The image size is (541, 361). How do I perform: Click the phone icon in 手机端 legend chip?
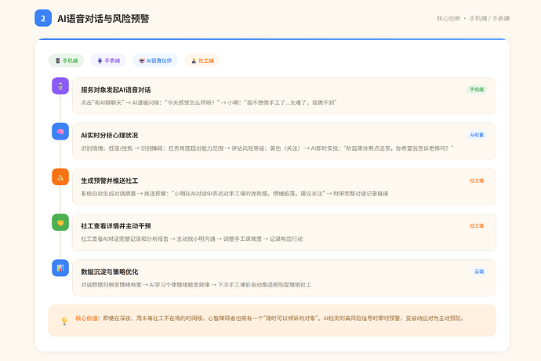tap(57, 60)
